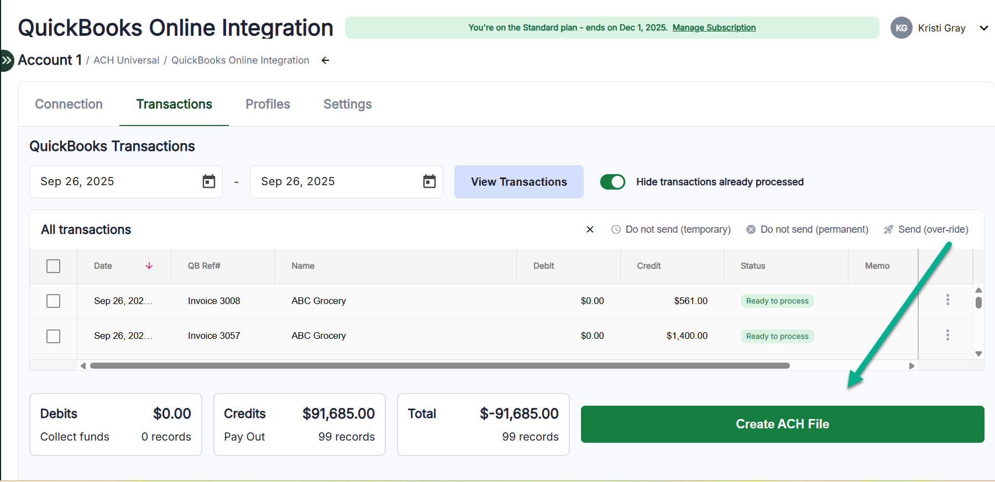This screenshot has height=482, width=995.
Task: Click the rocket icon for send over-ride
Action: click(x=888, y=229)
